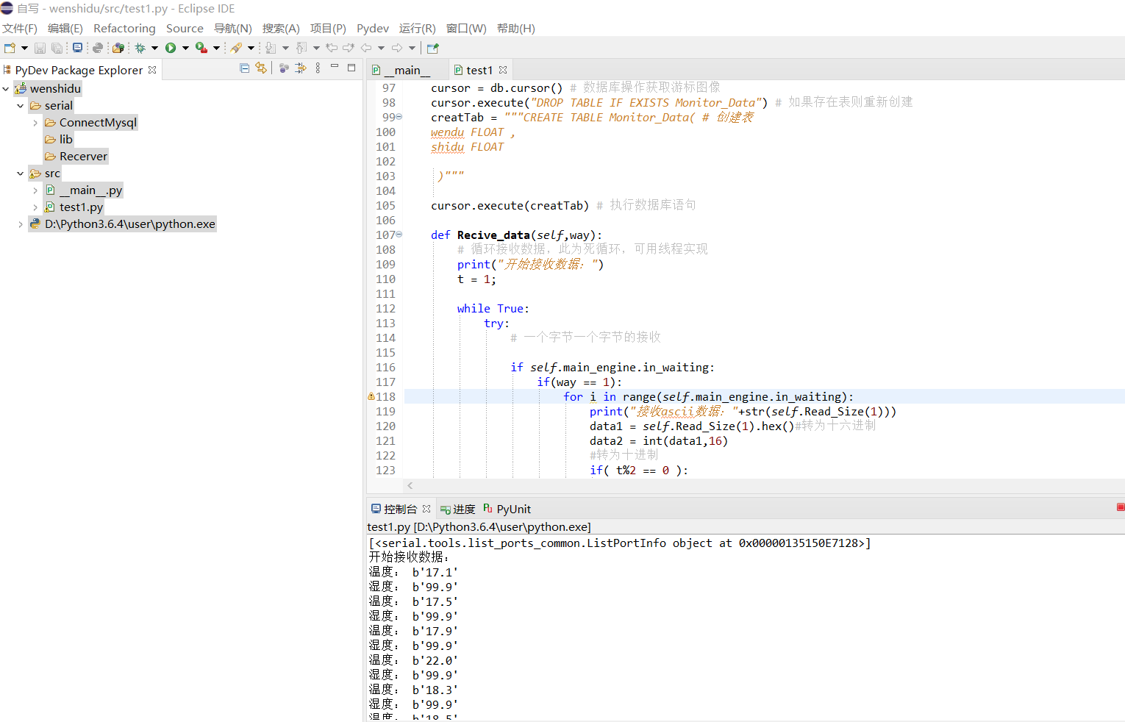This screenshot has width=1125, height=722.
Task: Open the 编辑(E) menu
Action: [x=65, y=28]
